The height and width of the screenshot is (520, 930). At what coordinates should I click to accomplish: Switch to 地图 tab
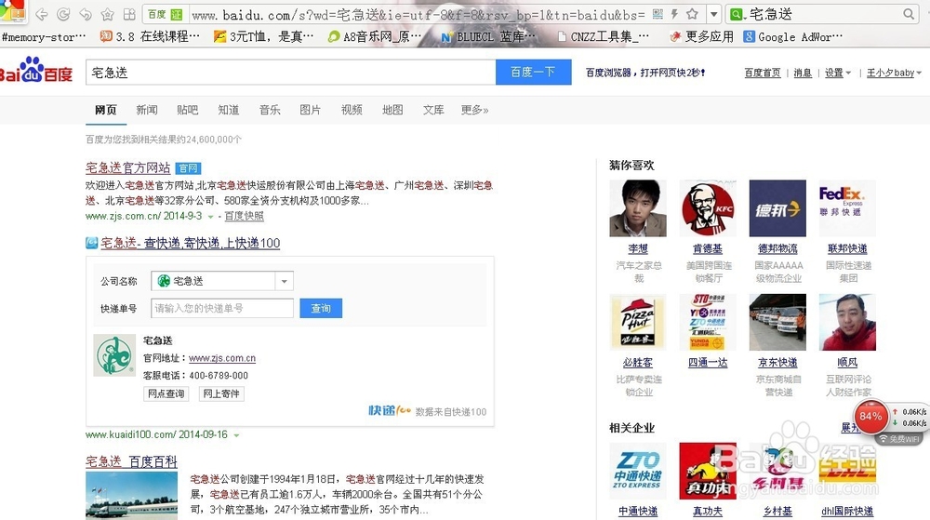392,110
